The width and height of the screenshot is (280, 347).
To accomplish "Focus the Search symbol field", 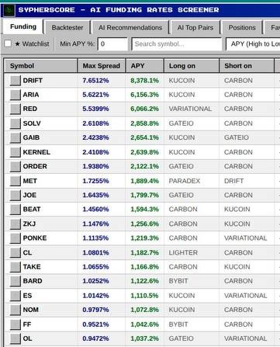I will [x=177, y=44].
